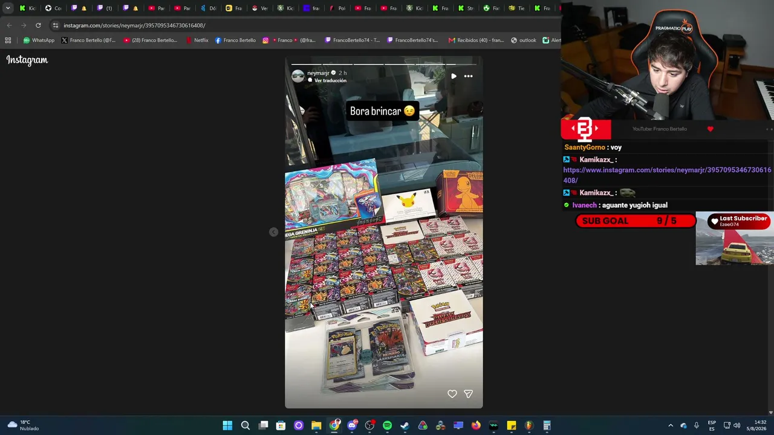
Task: Open Discord from taskbar
Action: (x=352, y=425)
